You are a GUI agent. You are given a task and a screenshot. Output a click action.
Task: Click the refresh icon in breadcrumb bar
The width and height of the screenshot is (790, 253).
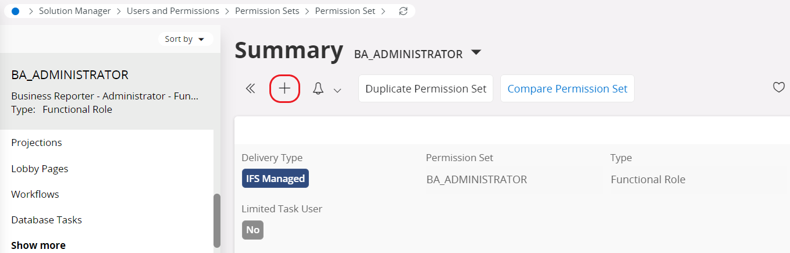click(x=403, y=11)
